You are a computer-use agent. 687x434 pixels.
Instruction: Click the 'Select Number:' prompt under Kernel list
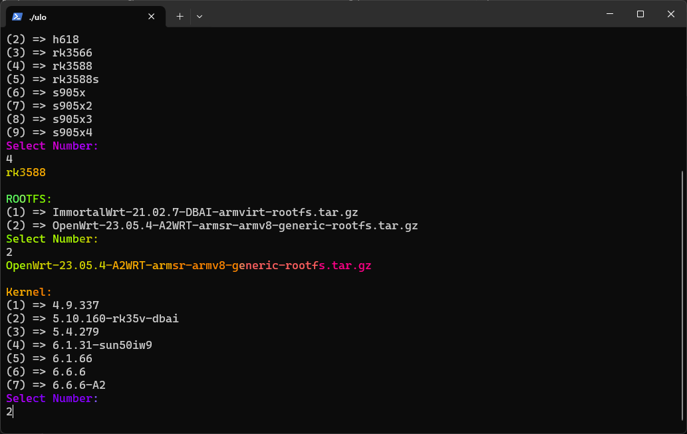52,399
